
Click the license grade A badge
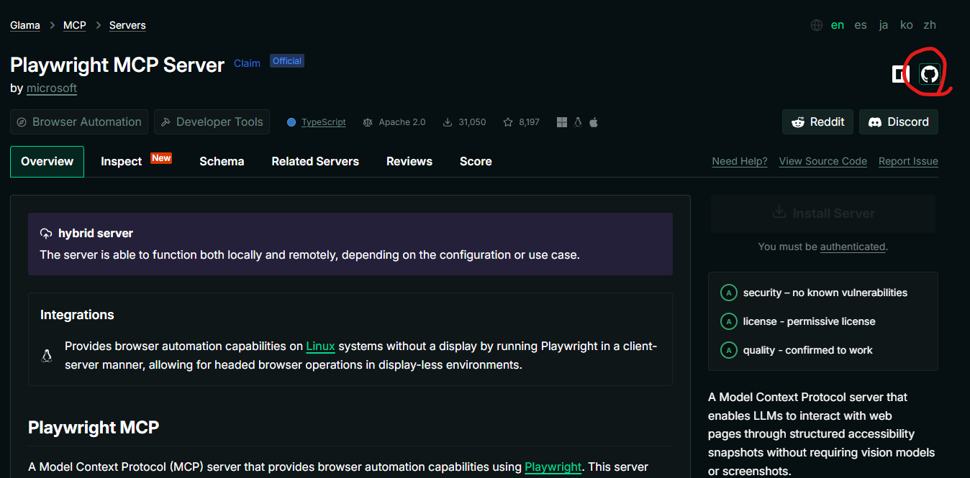click(x=729, y=321)
